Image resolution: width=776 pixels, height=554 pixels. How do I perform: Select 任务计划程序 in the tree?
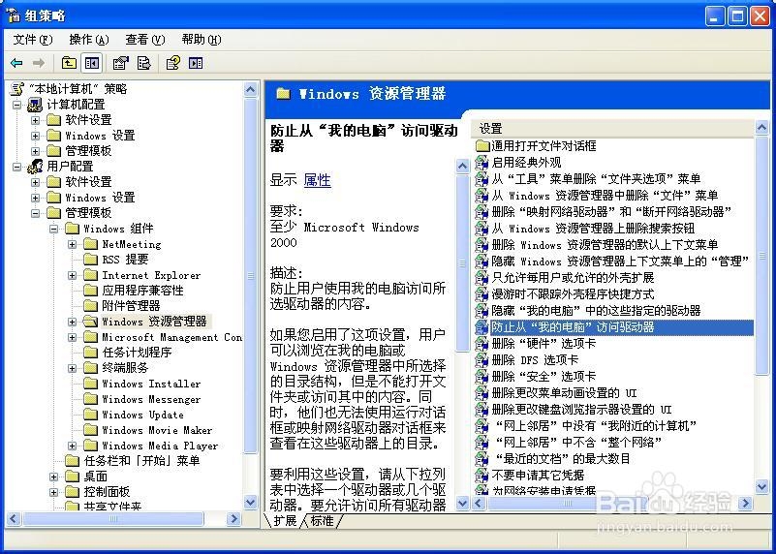click(137, 353)
